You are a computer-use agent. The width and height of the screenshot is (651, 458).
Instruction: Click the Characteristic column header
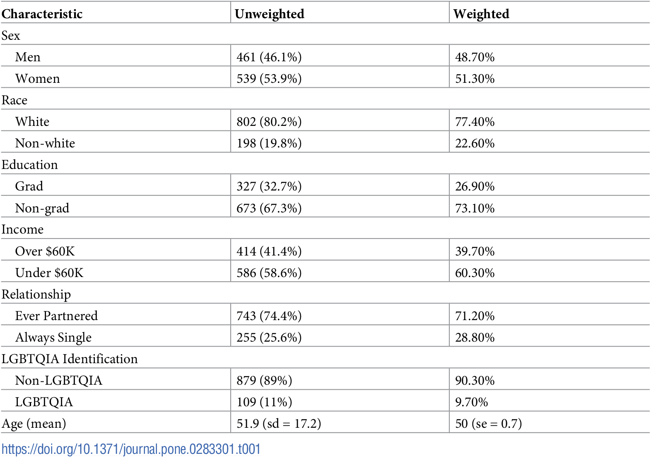[x=42, y=14]
